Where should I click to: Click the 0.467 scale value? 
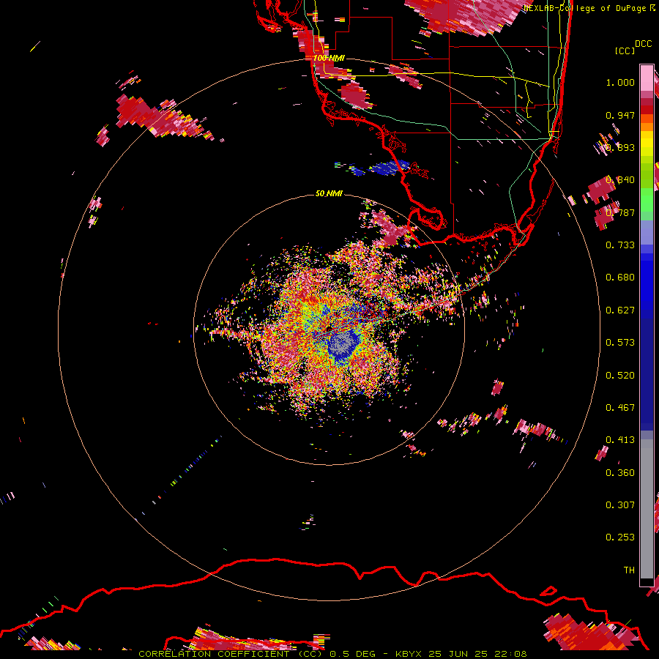coord(620,408)
